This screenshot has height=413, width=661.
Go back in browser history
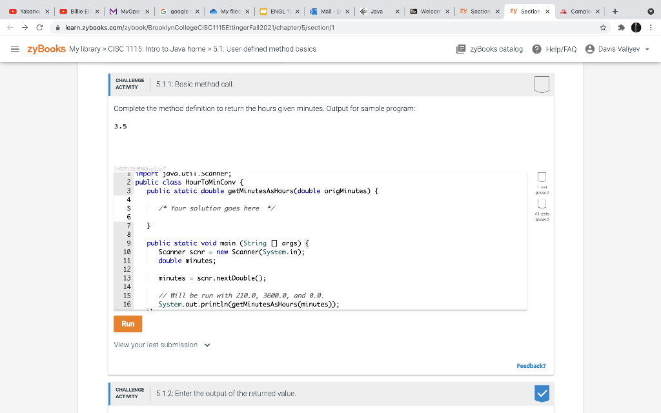click(10, 27)
